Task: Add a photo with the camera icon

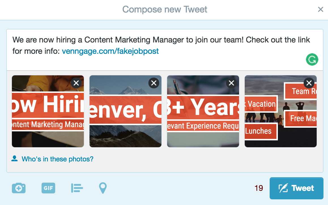Action: point(19,188)
